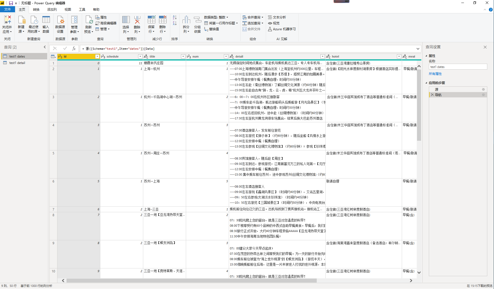Open the 高级编辑器 (Advanced Editor)
This screenshot has height=289, width=494.
[x=106, y=23]
